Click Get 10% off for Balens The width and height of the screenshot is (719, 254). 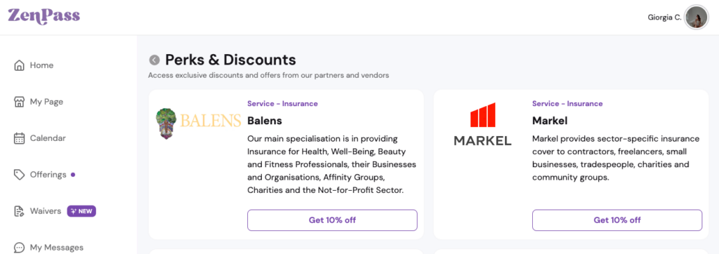332,220
